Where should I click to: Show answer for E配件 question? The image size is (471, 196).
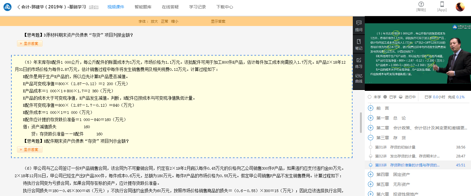(30, 150)
